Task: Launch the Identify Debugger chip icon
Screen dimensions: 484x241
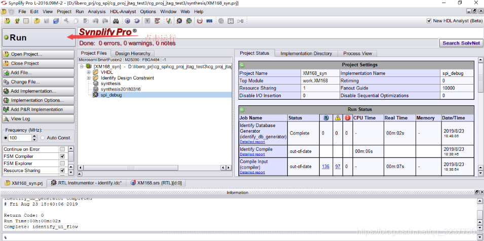Action: pos(189,21)
